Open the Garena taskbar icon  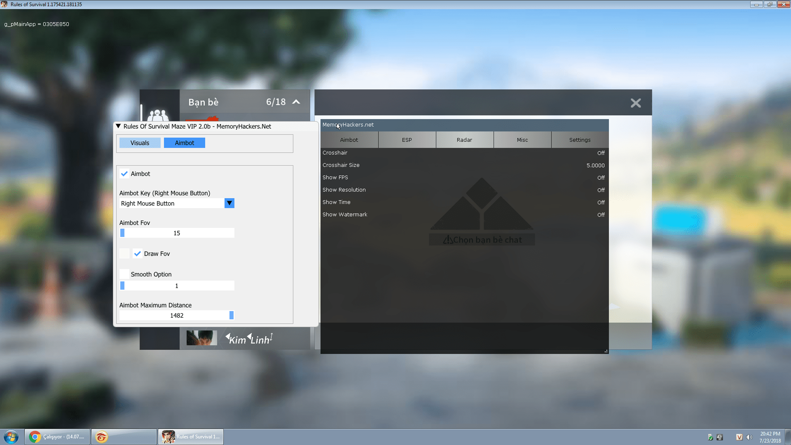[124, 437]
